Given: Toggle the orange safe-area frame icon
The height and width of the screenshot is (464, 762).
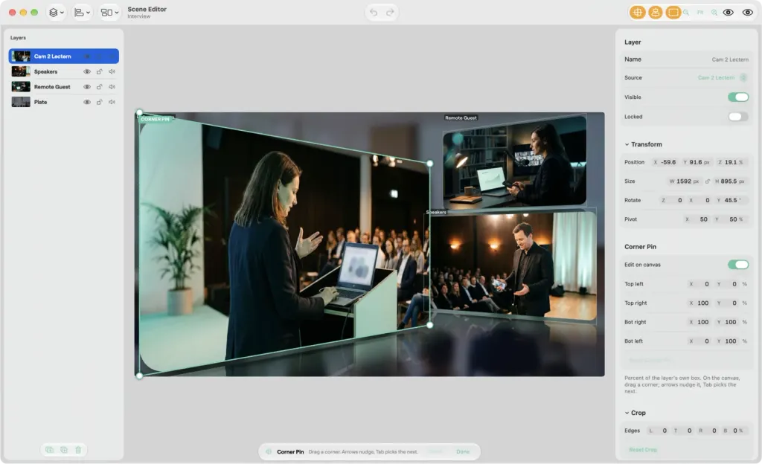Looking at the screenshot, I should pos(673,13).
